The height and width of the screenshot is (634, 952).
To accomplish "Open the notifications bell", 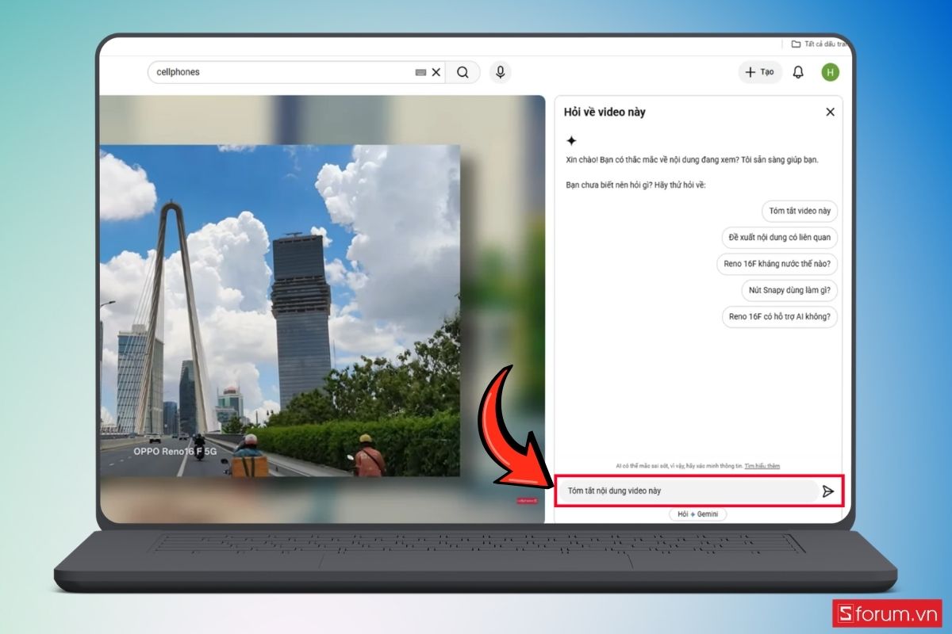I will [x=798, y=72].
